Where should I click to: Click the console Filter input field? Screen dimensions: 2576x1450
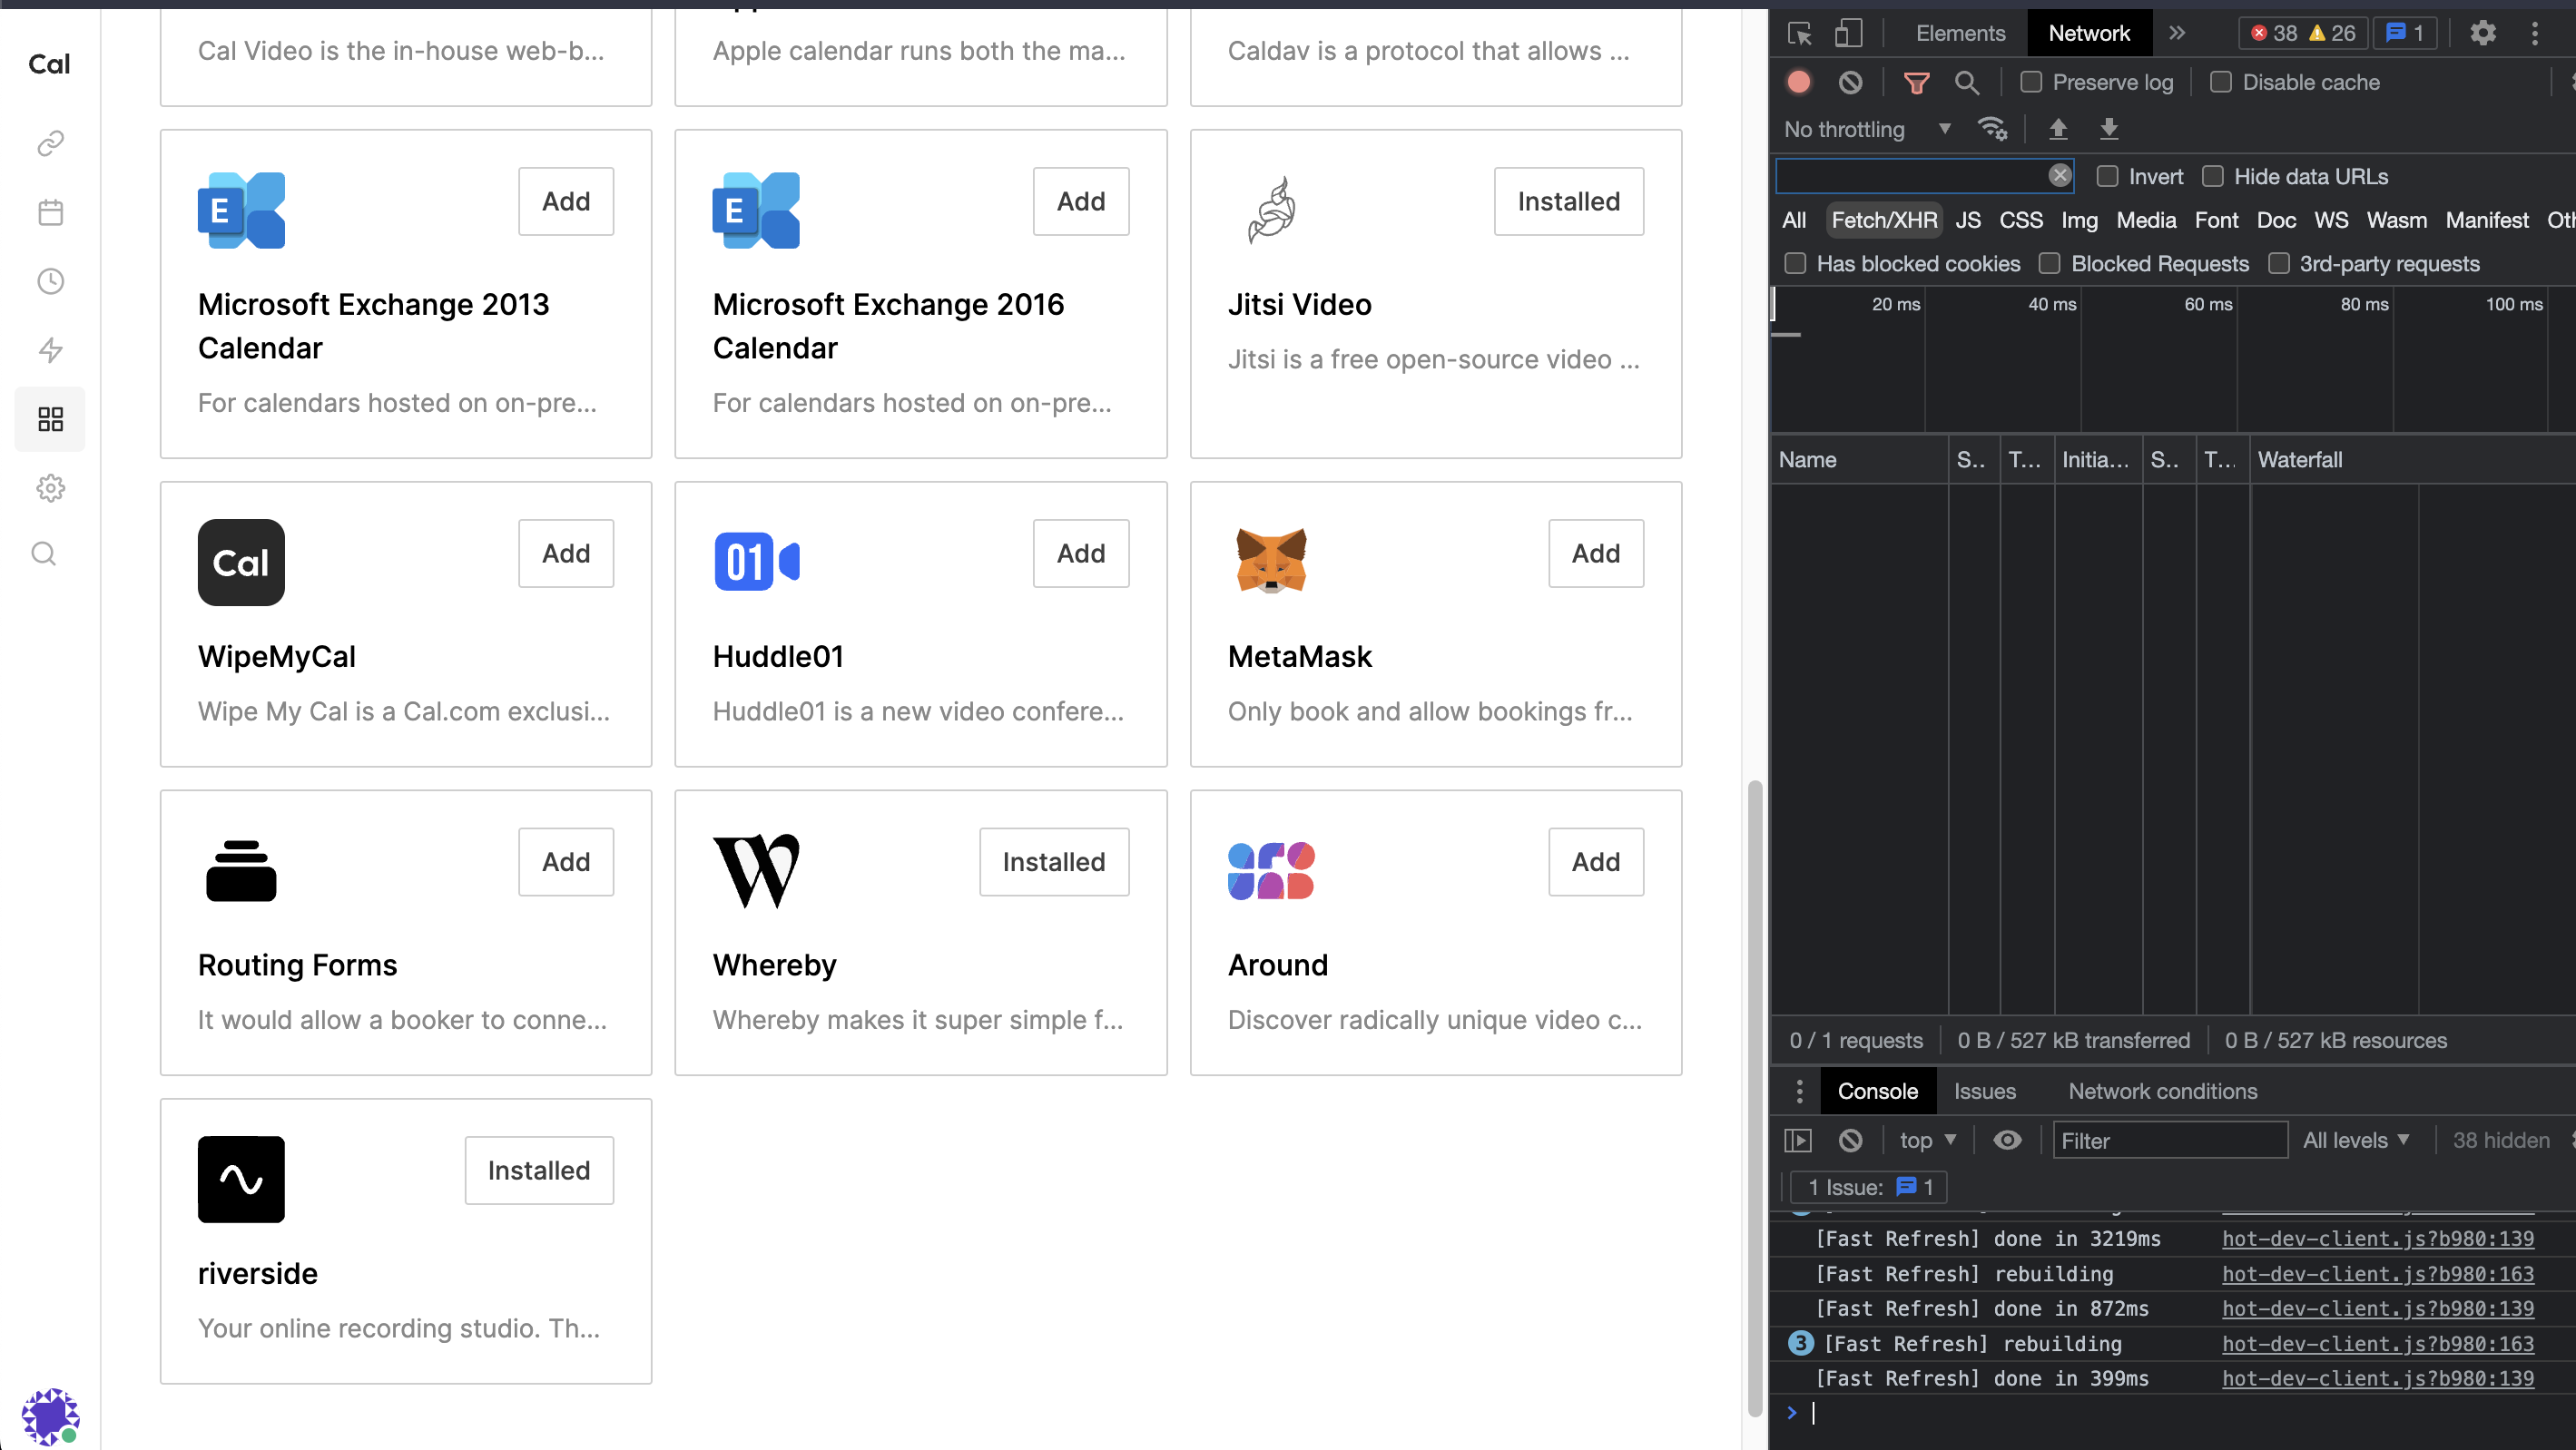coord(2168,1140)
